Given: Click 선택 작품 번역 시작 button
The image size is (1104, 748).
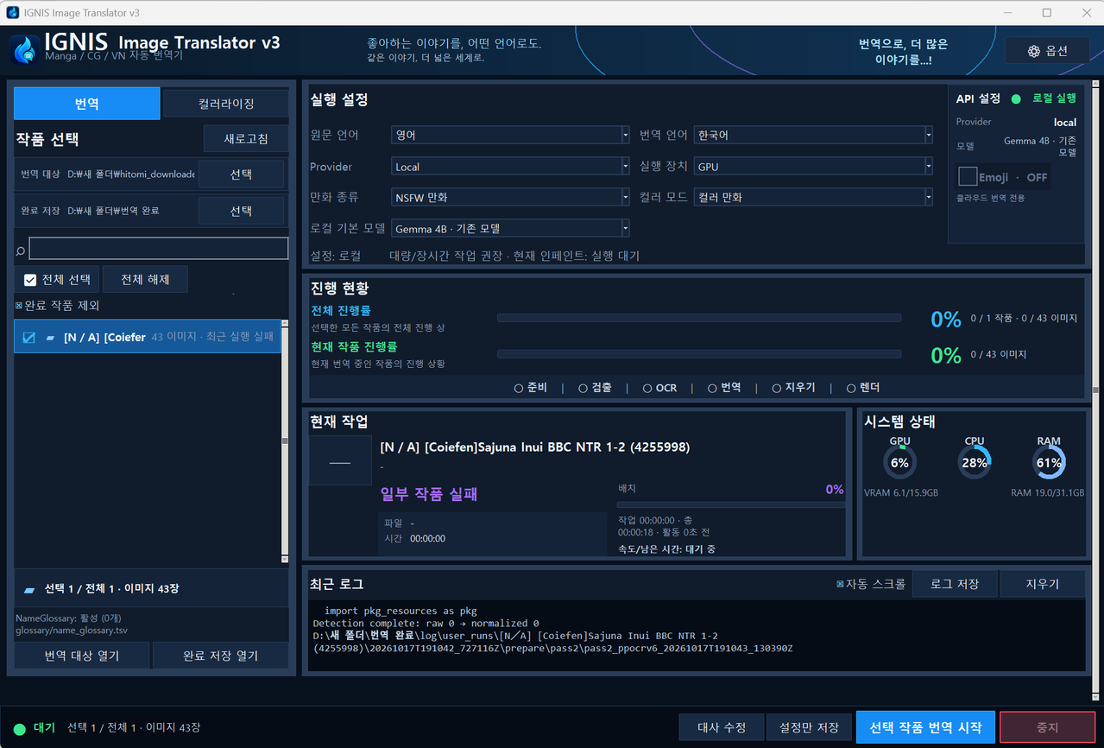Looking at the screenshot, I should pos(925,728).
